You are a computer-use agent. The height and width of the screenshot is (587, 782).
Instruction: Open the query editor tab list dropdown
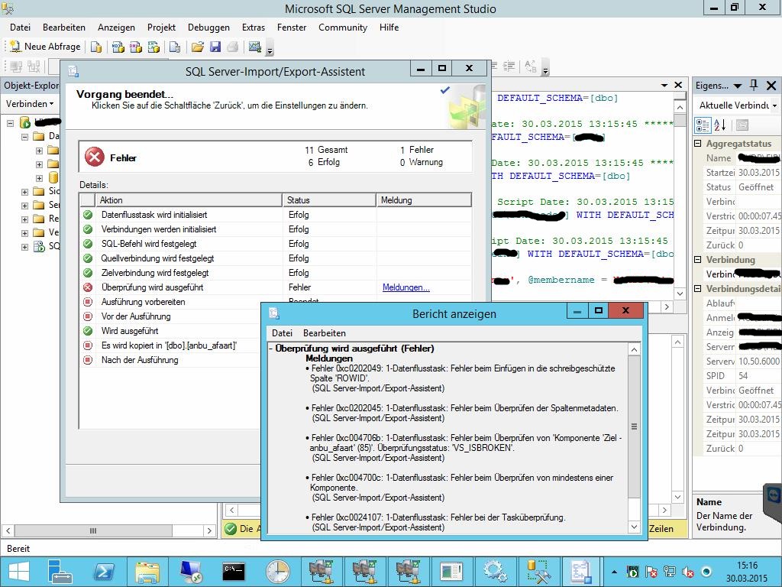664,86
